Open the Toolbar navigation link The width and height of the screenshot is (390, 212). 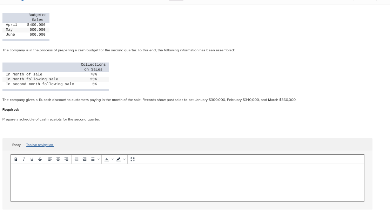coord(40,145)
